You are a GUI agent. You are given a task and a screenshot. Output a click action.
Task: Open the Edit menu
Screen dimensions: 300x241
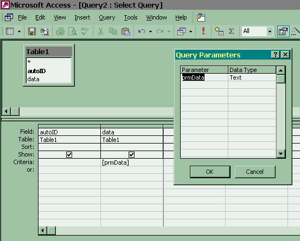pos(40,17)
